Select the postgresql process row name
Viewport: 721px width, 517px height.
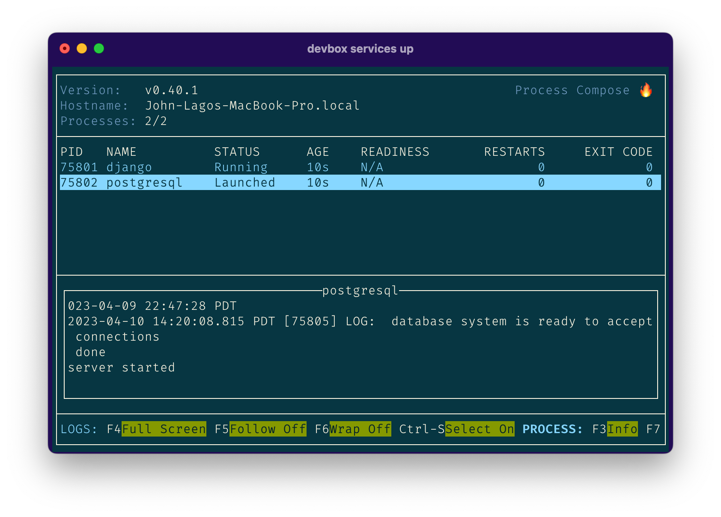coord(144,183)
